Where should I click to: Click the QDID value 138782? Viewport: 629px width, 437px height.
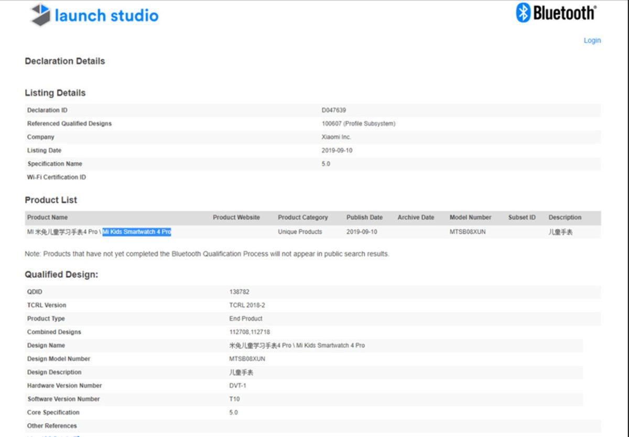(239, 292)
